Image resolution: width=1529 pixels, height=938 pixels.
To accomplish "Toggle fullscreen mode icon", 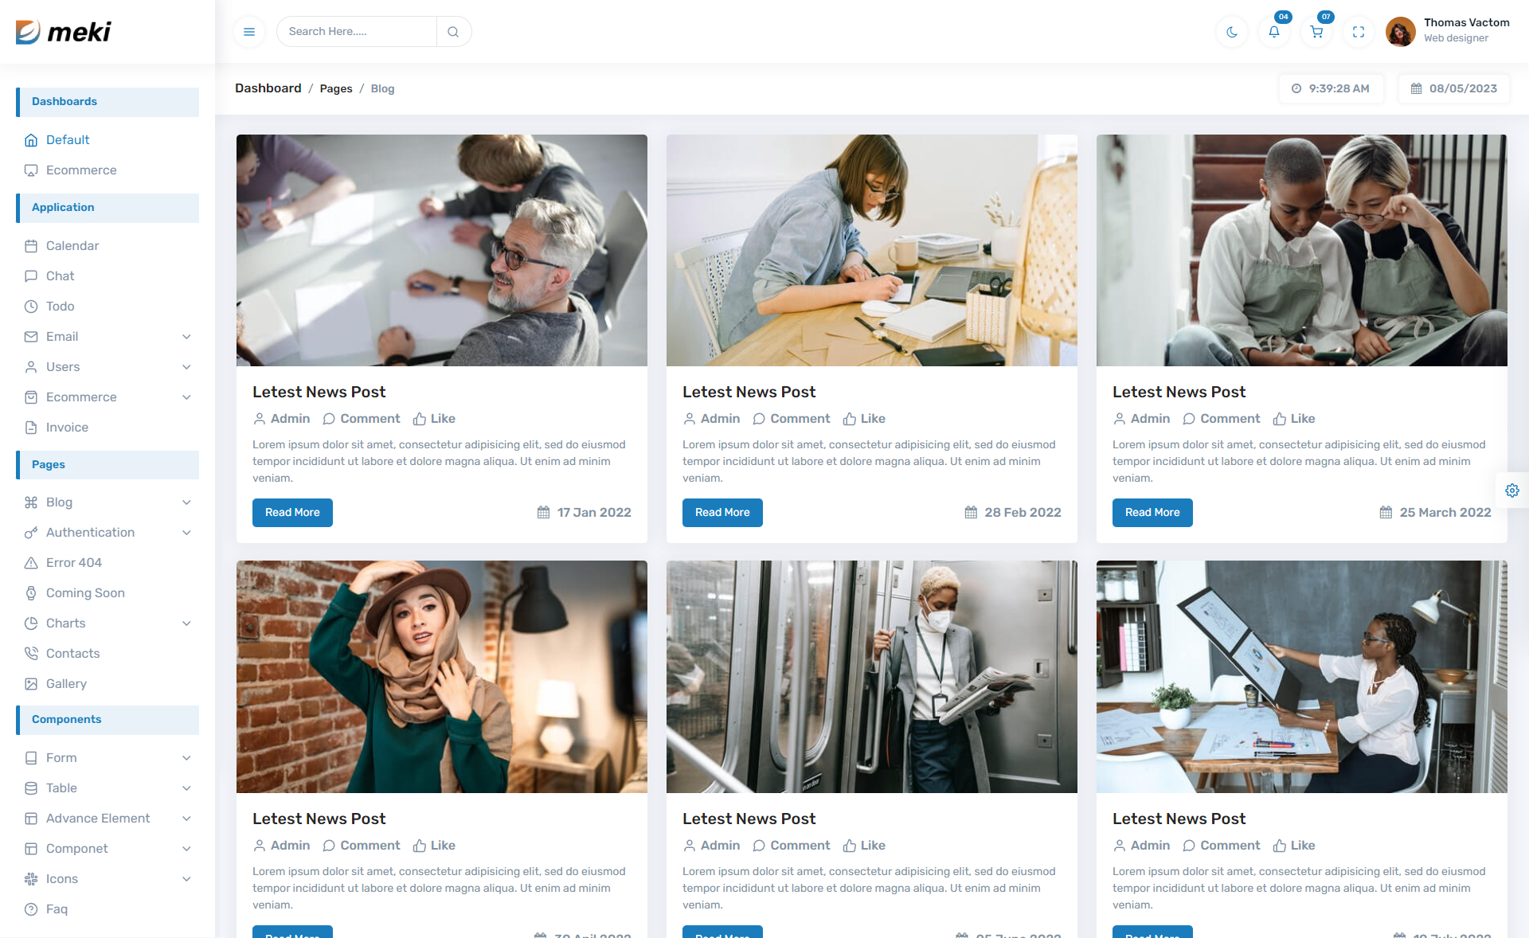I will 1359,32.
